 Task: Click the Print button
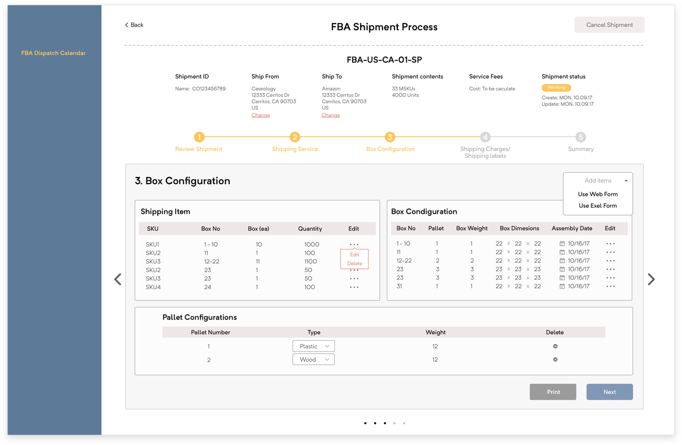point(553,392)
